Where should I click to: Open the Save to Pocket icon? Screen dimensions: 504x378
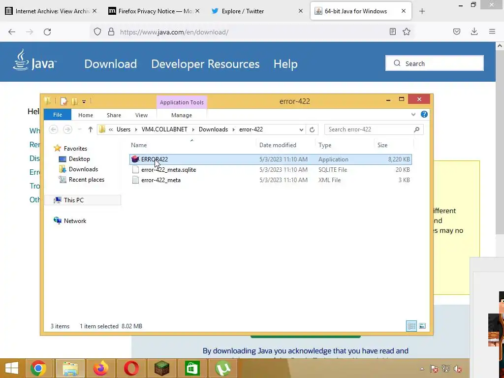(457, 31)
